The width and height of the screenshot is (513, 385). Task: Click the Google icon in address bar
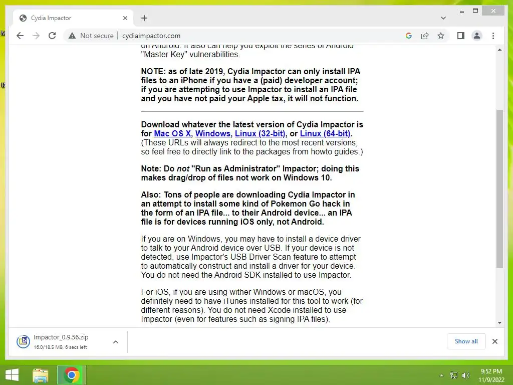click(x=409, y=36)
